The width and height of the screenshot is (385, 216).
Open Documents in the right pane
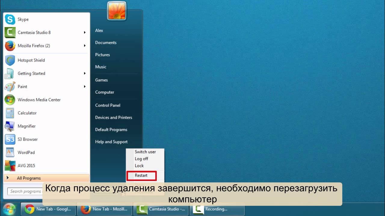point(106,43)
